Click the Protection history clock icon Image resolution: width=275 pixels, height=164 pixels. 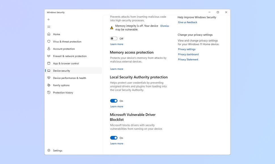pyautogui.click(x=49, y=92)
